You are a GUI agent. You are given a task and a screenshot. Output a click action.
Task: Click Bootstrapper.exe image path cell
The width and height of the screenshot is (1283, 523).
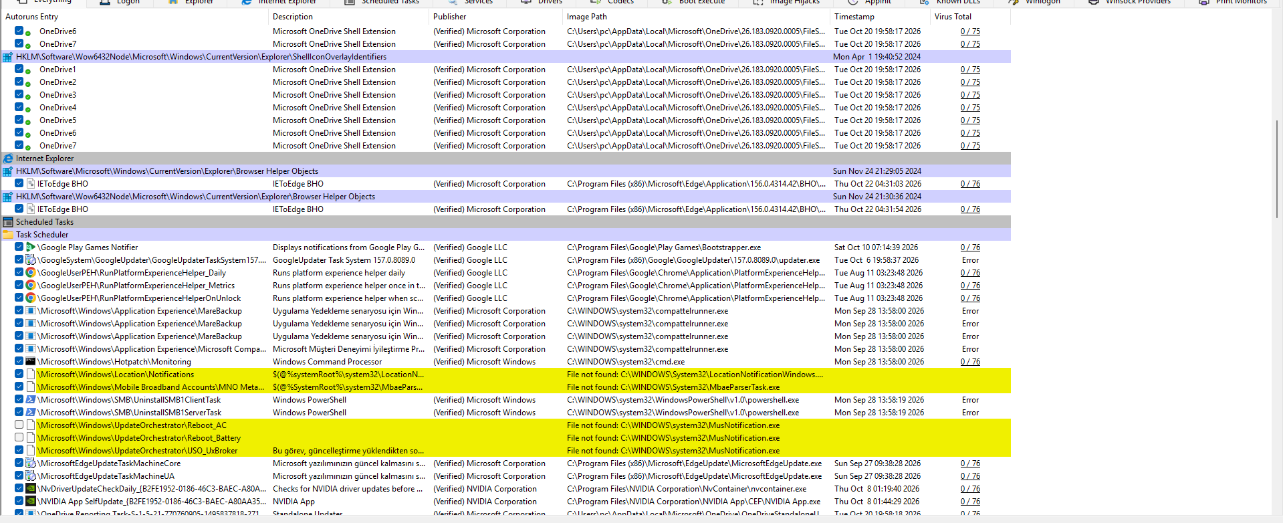(664, 247)
